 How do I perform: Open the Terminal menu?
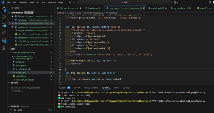[52, 2]
